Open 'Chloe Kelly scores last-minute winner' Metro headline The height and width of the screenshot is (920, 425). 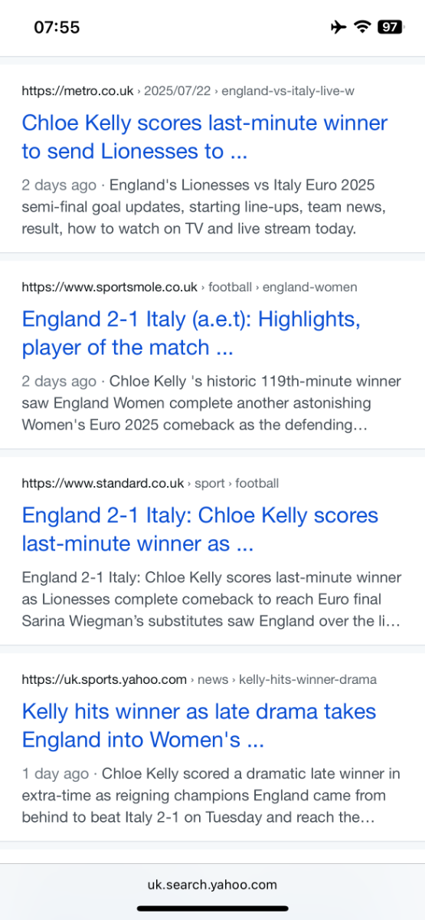coord(204,137)
